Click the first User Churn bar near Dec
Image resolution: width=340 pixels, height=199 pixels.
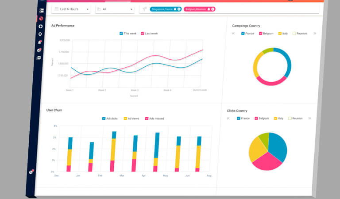(70, 154)
